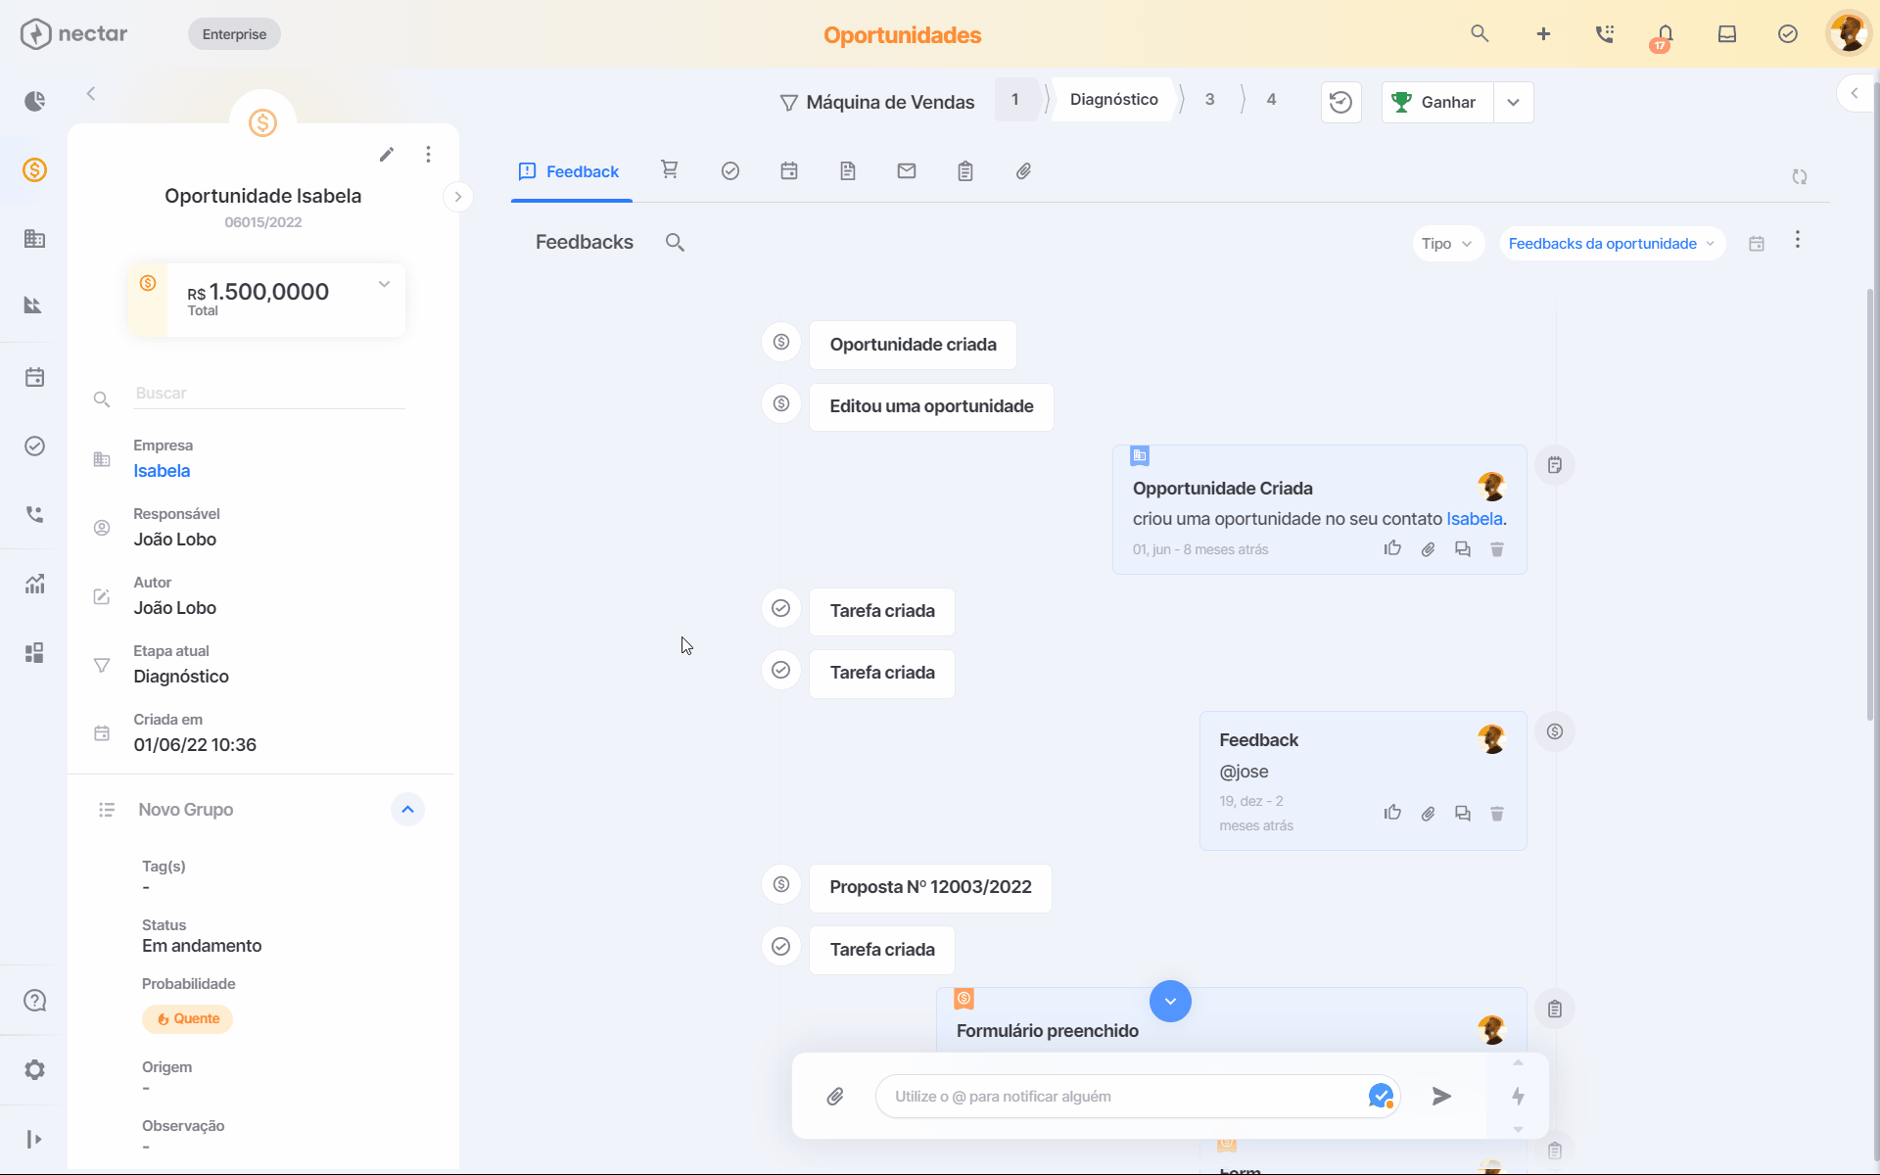1880x1175 pixels.
Task: Open the phone dialer icon in header
Action: [1604, 34]
